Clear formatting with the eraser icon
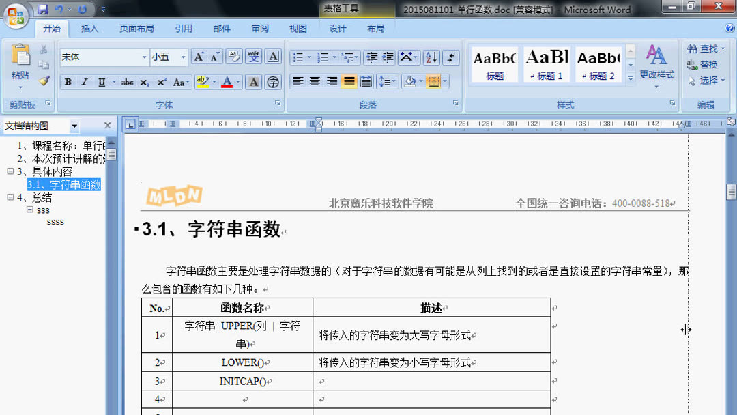This screenshot has height=415, width=737. tap(233, 57)
